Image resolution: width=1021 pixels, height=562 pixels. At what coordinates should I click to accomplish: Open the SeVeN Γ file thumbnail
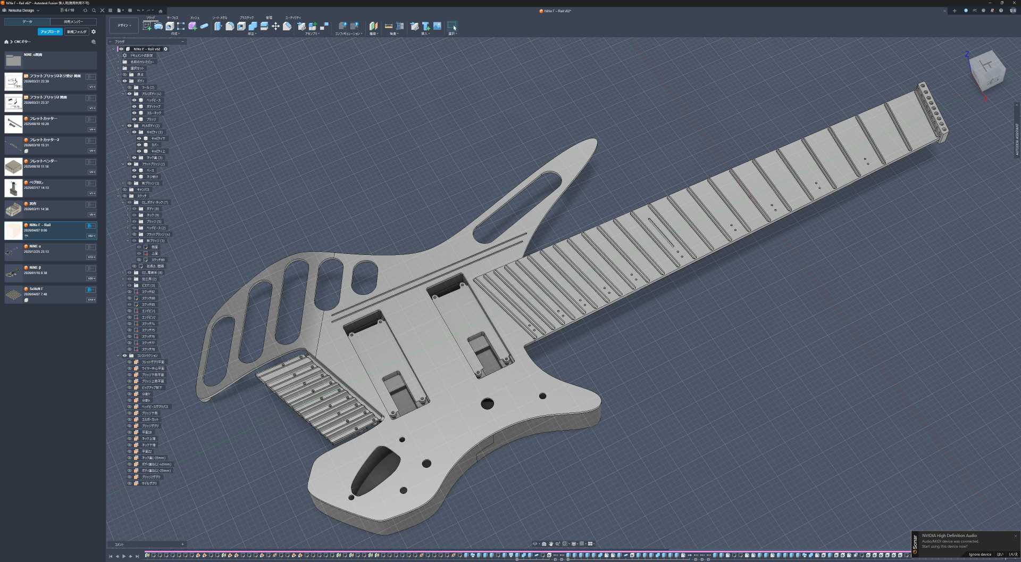(x=13, y=294)
